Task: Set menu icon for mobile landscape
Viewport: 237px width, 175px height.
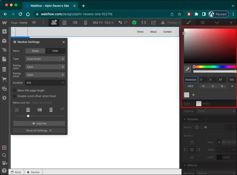Action: (x=39, y=110)
